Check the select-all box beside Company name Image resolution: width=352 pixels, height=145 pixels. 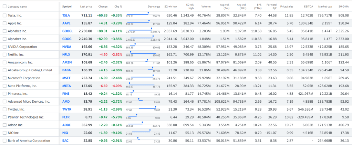(x=4, y=7)
